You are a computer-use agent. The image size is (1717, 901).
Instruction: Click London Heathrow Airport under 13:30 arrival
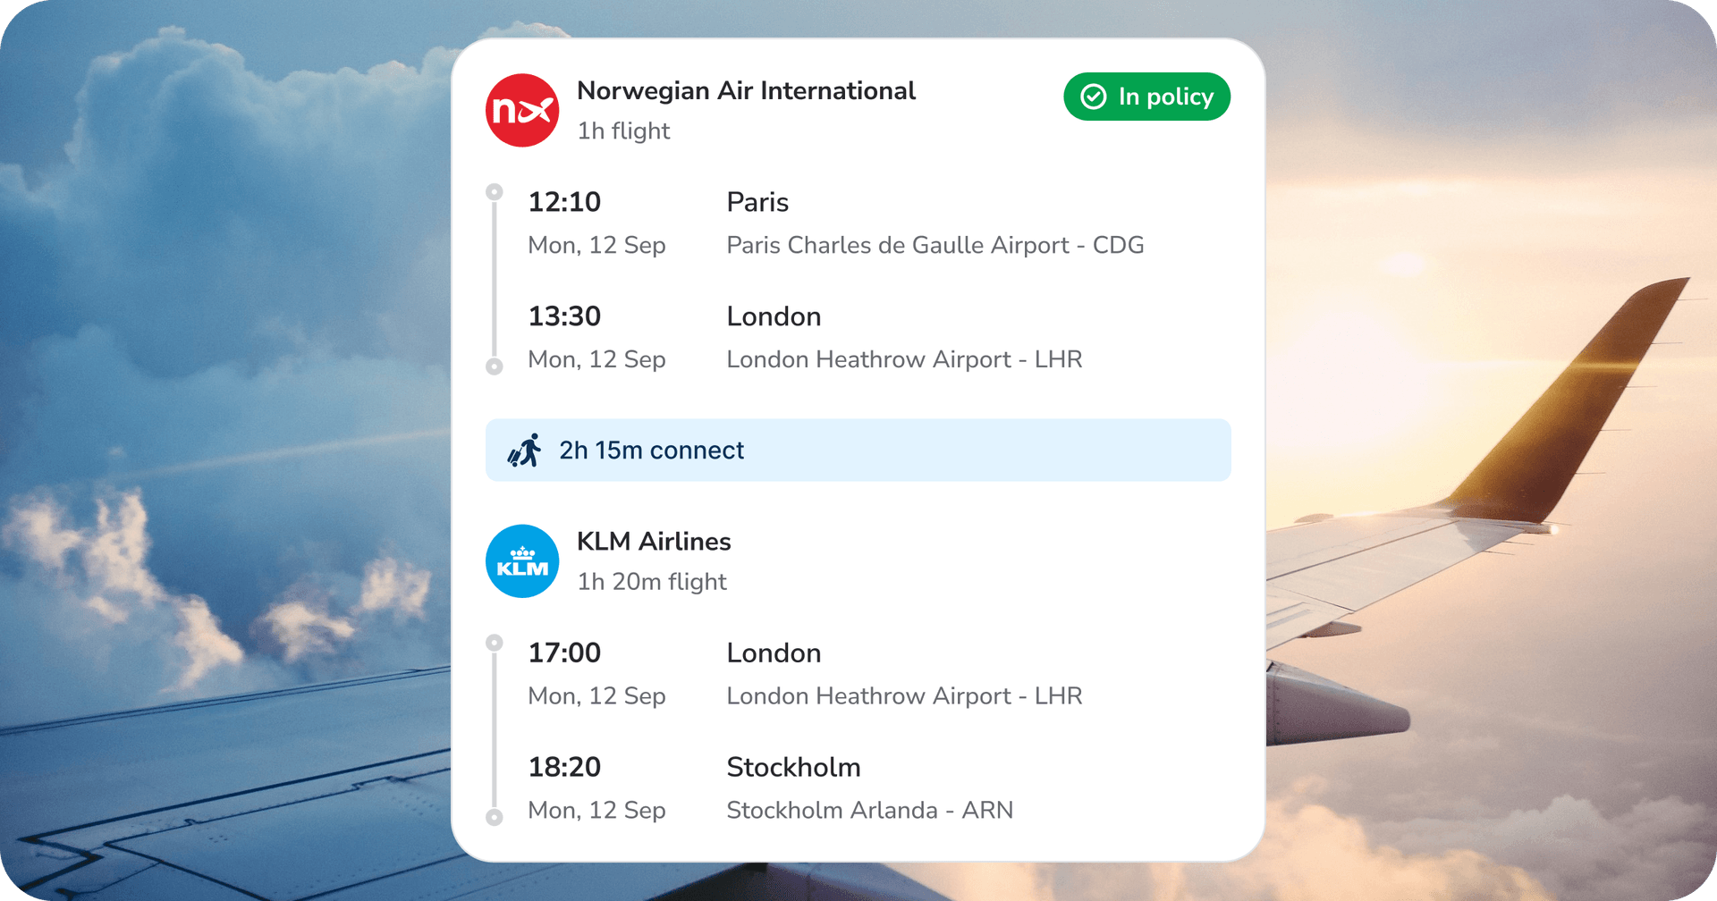point(904,359)
